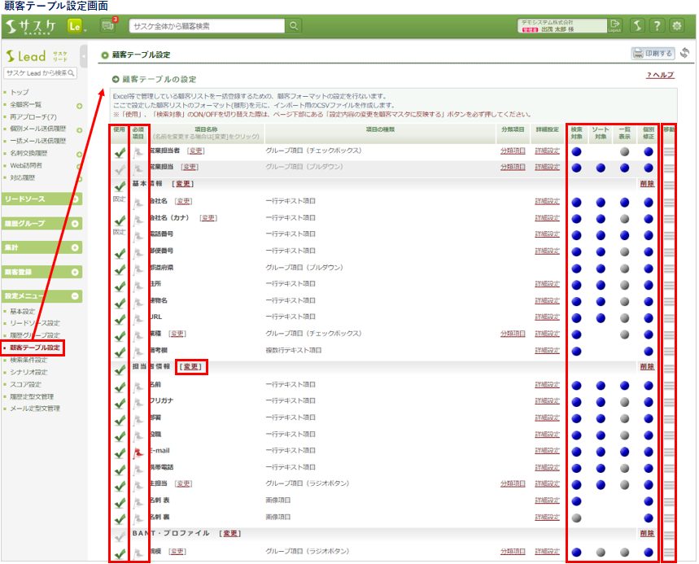Click the red required flag for E-mail
699x564 pixels.
click(x=138, y=451)
